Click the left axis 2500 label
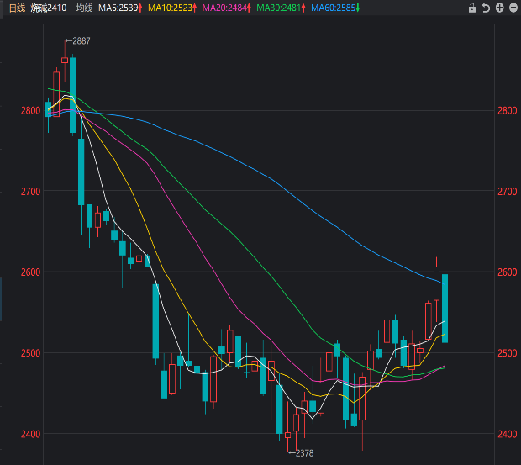Screen dimensions: 521x465 coord(31,353)
